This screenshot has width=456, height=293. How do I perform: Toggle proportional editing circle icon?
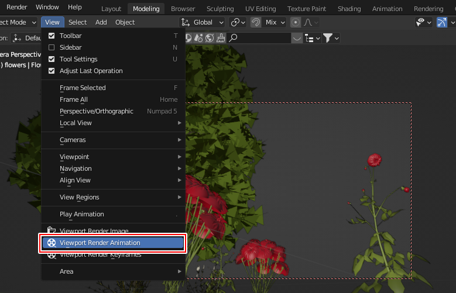[x=296, y=22]
